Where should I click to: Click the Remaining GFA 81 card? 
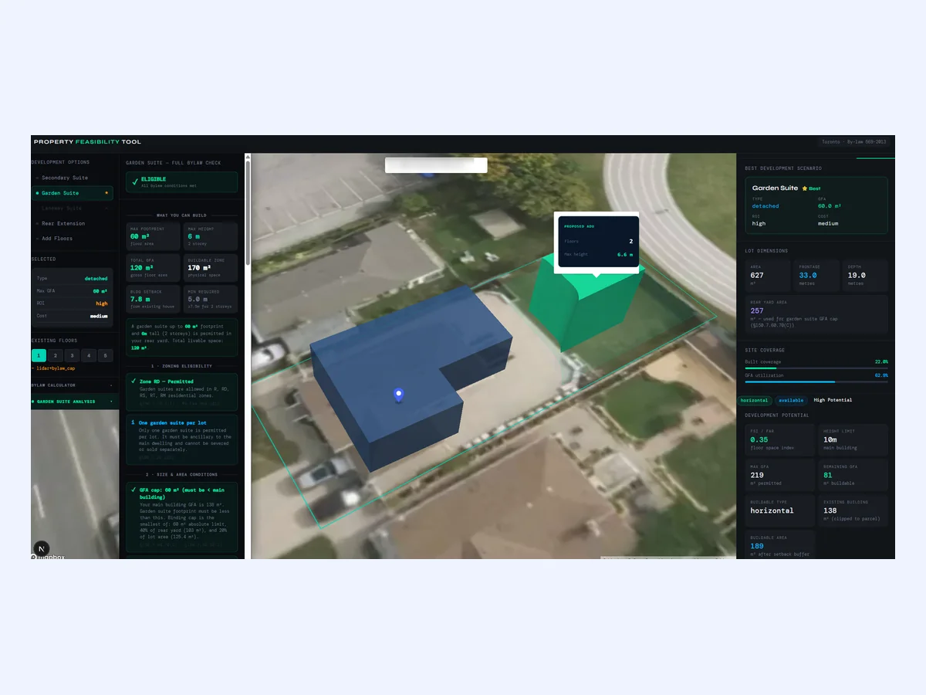(853, 475)
